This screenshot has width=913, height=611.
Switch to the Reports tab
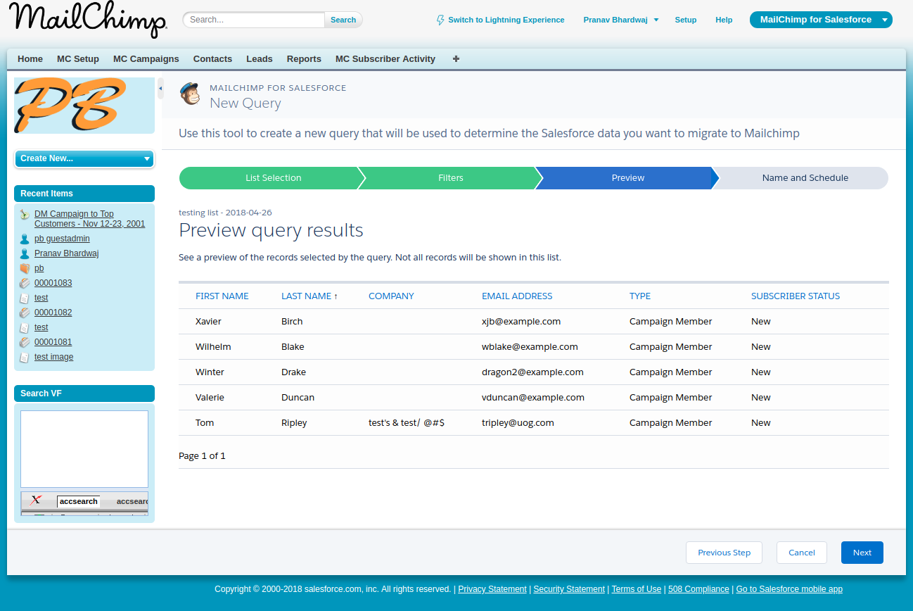pyautogui.click(x=304, y=59)
